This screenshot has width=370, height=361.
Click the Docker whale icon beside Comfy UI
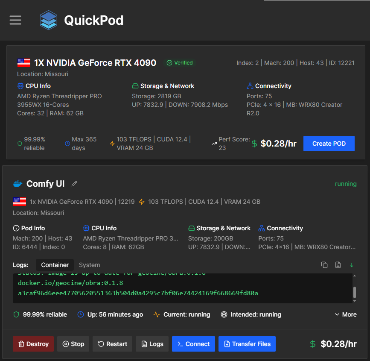pos(17,184)
